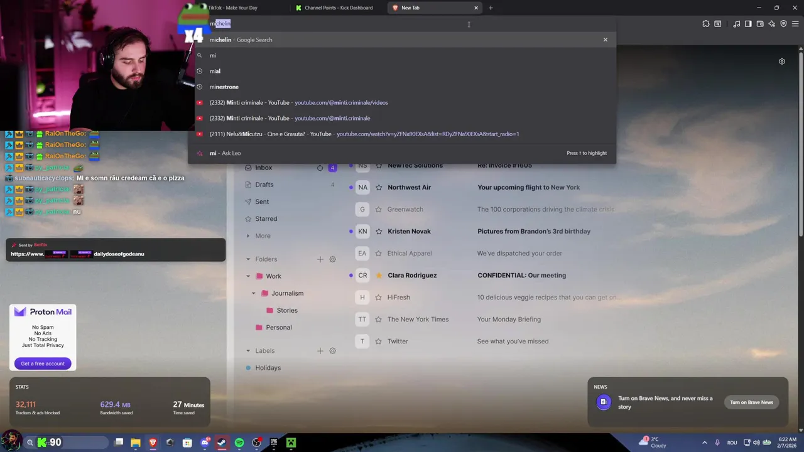804x452 pixels.
Task: Remove the michelin suggestion with X
Action: click(x=606, y=40)
